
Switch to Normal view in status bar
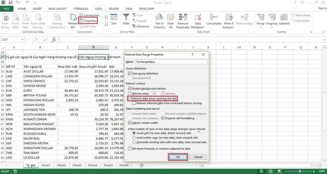click(x=262, y=171)
